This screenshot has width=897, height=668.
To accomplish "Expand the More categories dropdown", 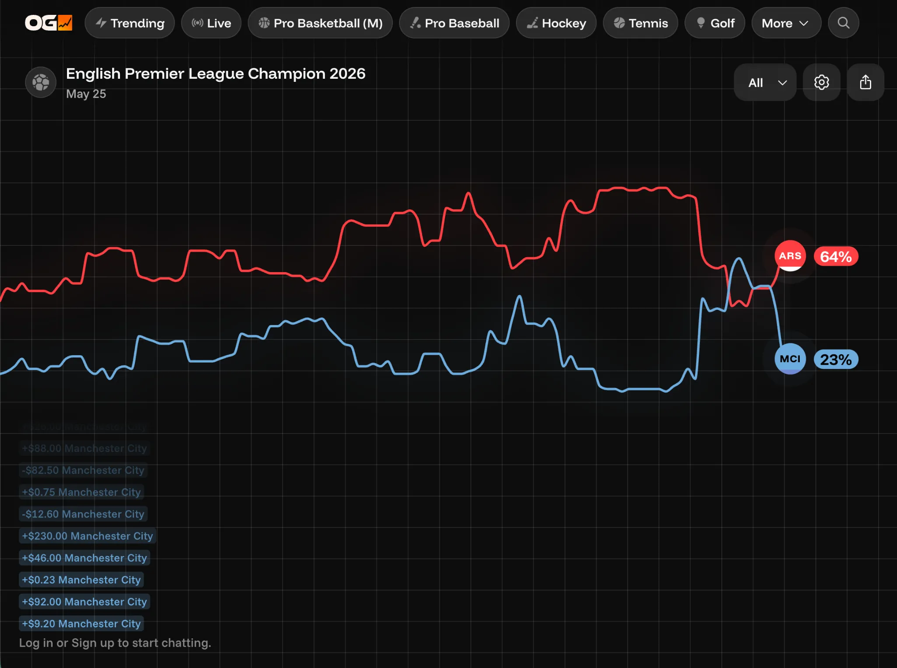I will coord(786,23).
